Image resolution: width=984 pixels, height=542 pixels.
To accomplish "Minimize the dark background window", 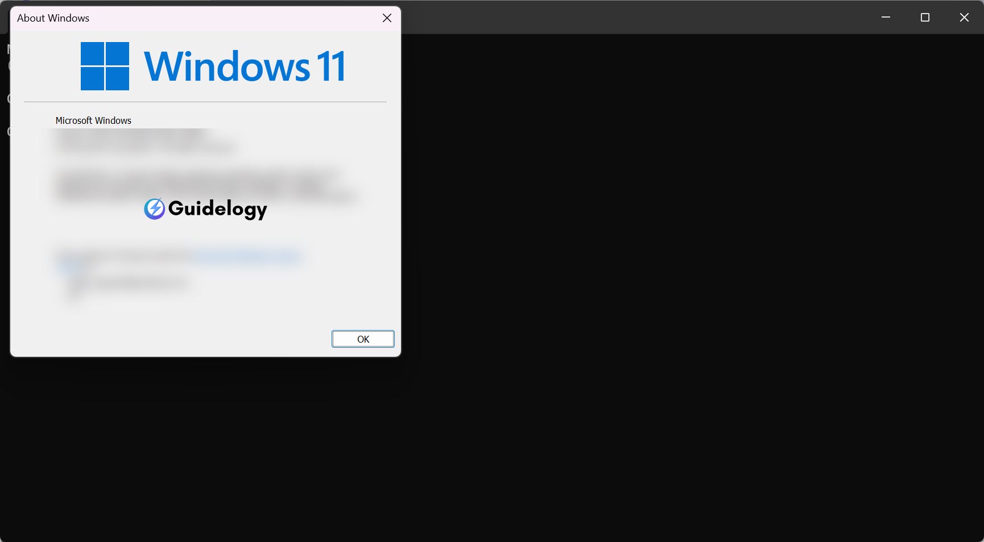I will pyautogui.click(x=886, y=18).
